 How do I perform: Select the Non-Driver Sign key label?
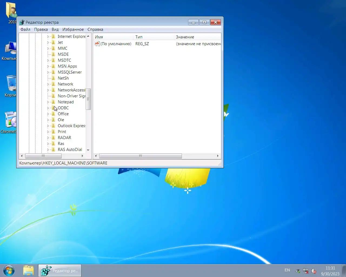tap(71, 96)
